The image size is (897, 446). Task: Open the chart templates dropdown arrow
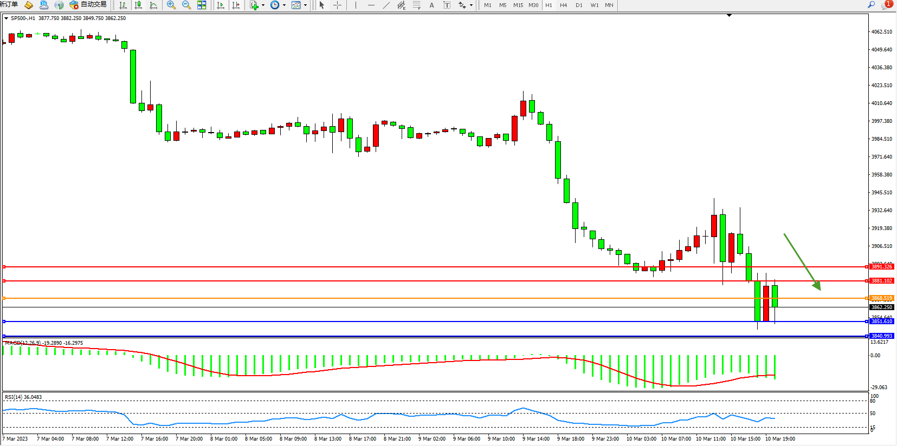pos(306,5)
